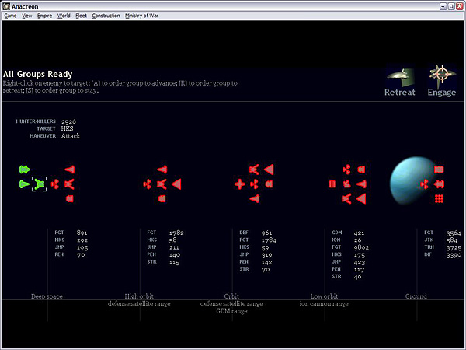Click the Deep space zone label

pos(47,296)
